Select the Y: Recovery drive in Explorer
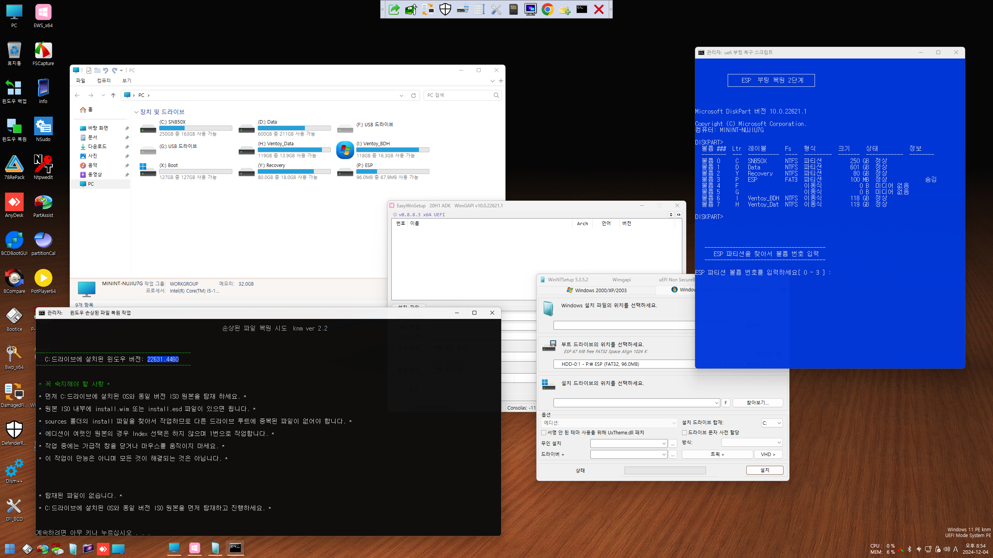 click(284, 171)
